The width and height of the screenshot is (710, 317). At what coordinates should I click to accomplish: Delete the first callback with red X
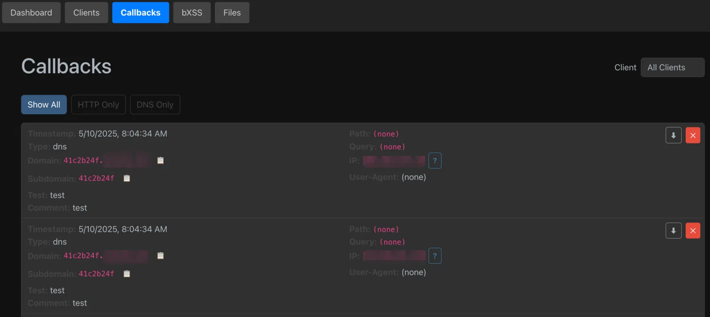tap(693, 135)
